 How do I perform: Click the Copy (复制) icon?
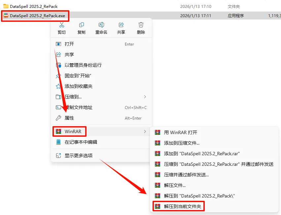(x=82, y=25)
